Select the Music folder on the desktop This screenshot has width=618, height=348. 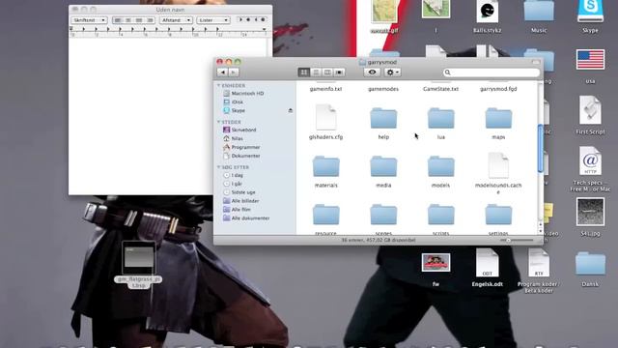click(x=539, y=11)
